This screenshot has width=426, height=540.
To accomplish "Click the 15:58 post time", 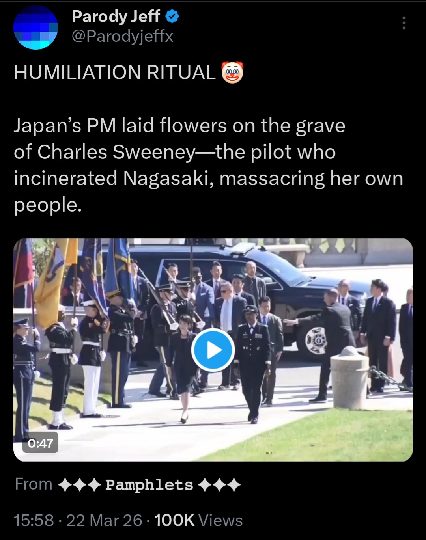I will [34, 520].
